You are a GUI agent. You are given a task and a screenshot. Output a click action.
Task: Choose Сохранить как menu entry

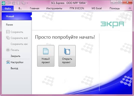(19, 44)
